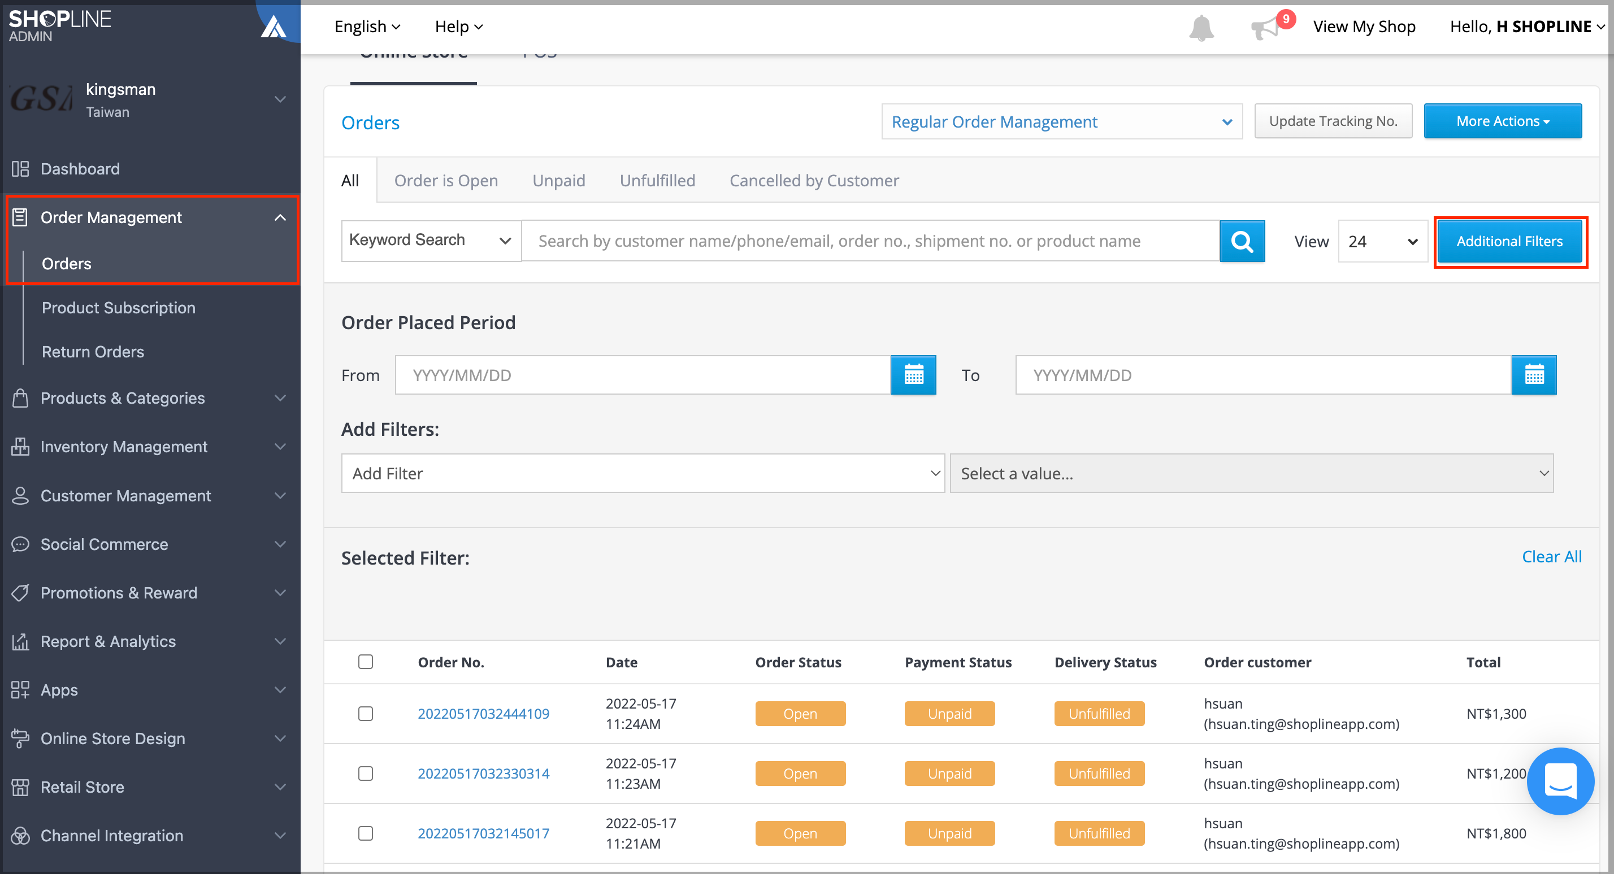Click the Dashboard sidebar icon
Screen dimensions: 1614x874
point(20,169)
